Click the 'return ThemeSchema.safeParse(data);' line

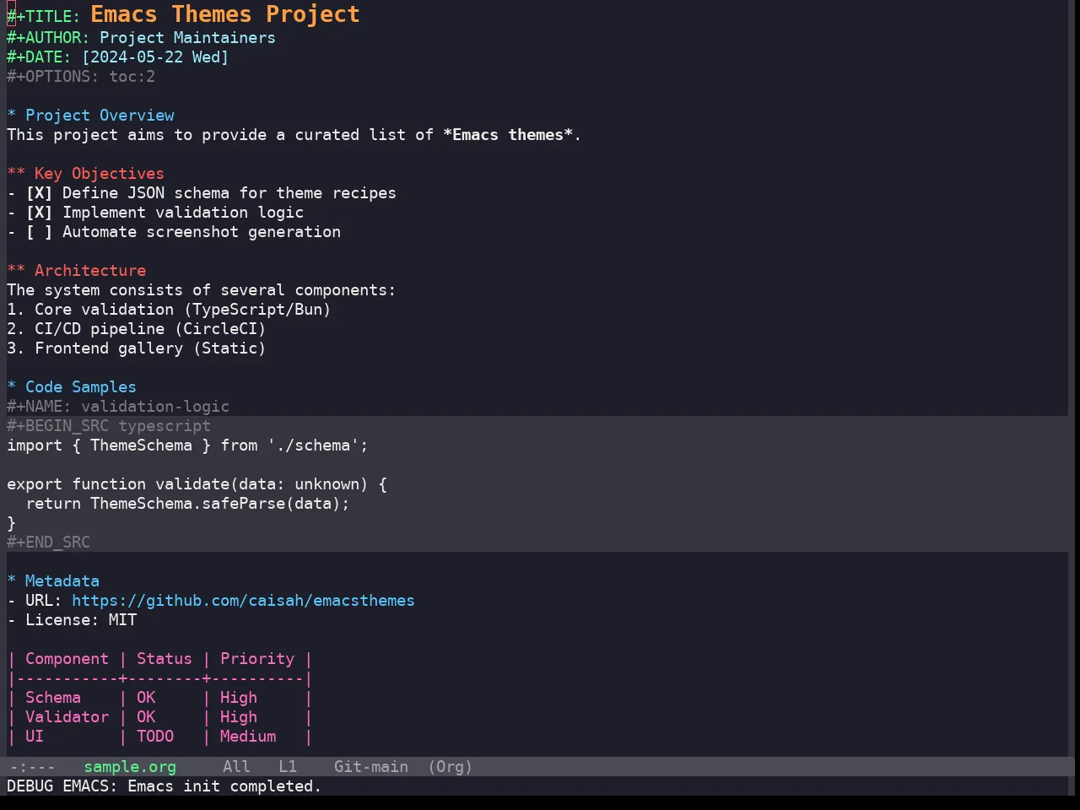click(x=187, y=504)
